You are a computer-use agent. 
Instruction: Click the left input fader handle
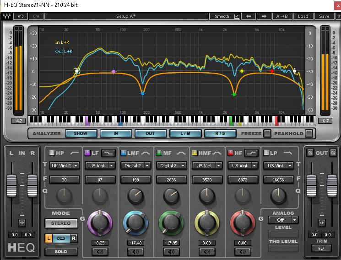pyautogui.click(x=11, y=186)
